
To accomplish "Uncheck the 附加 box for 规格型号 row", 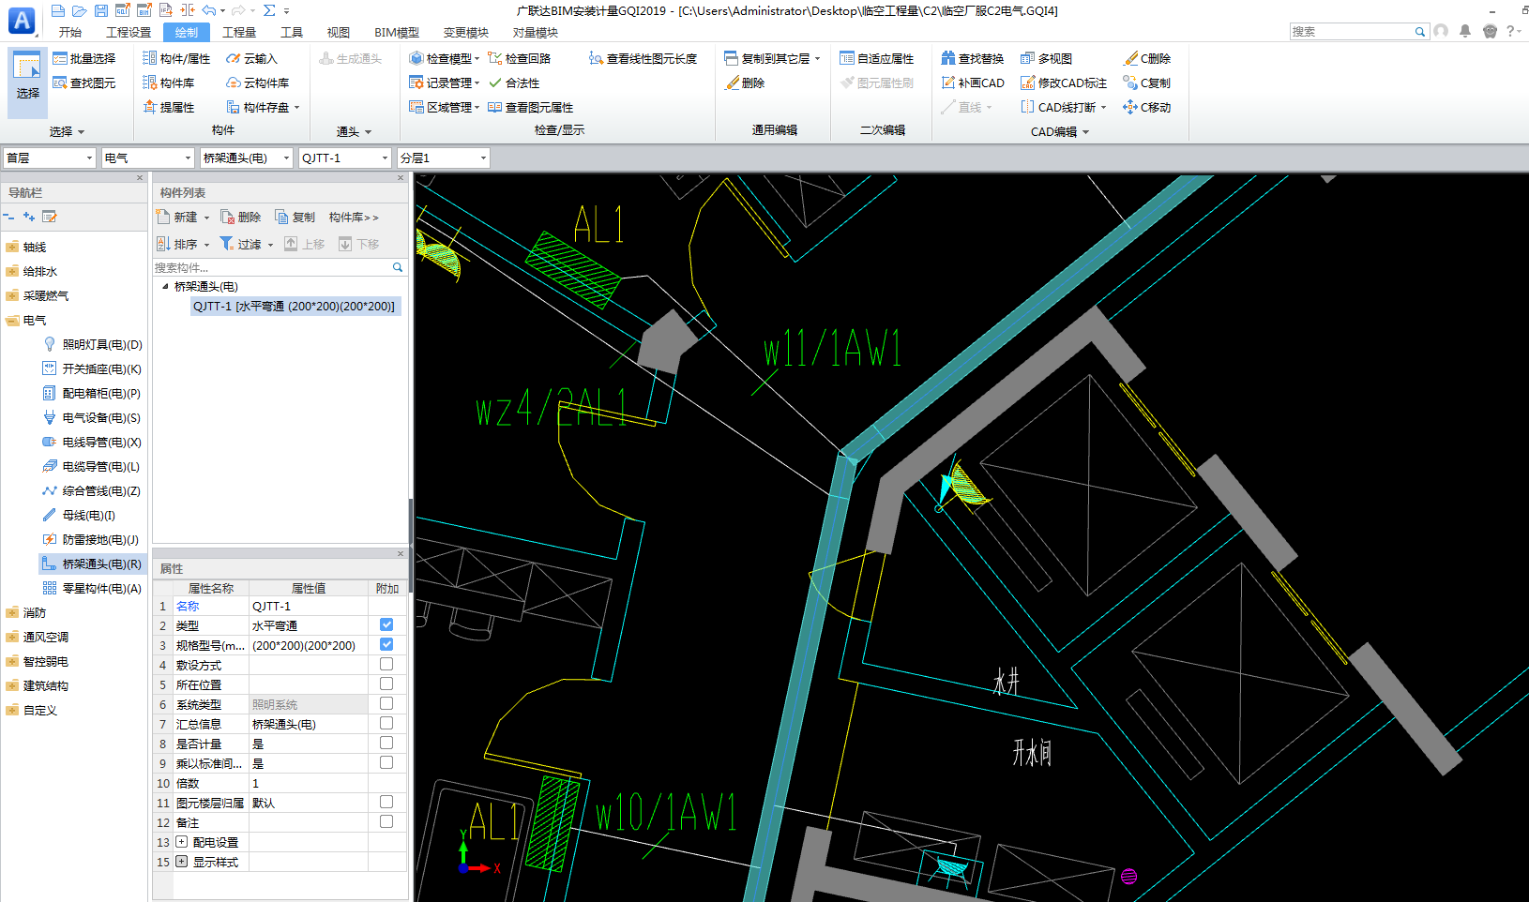I will click(386, 644).
